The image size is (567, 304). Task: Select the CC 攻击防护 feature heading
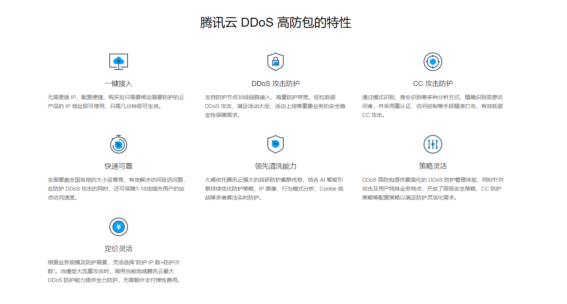(433, 84)
